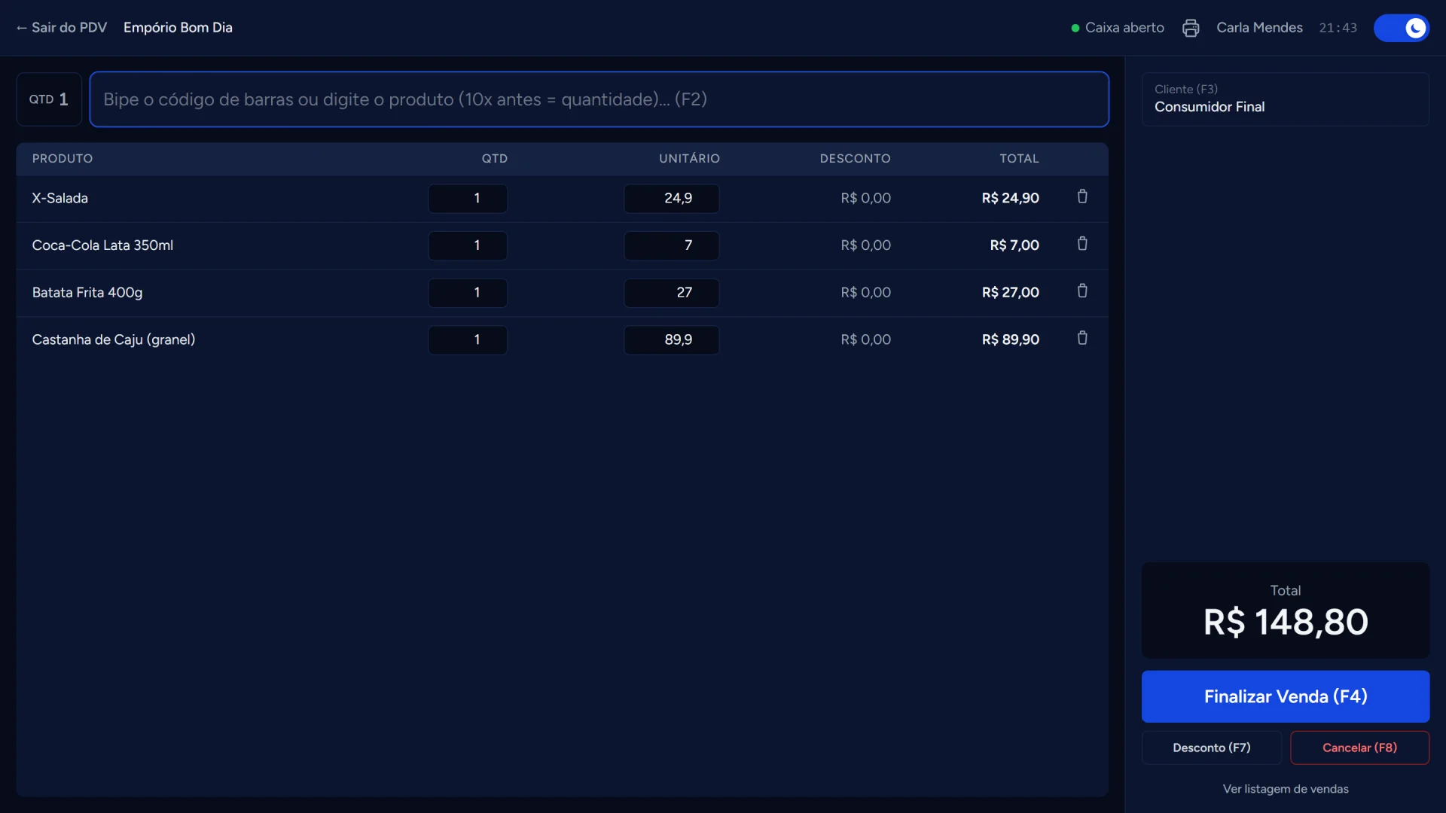
Task: Change Batata Frita unit price 27
Action: tap(672, 292)
